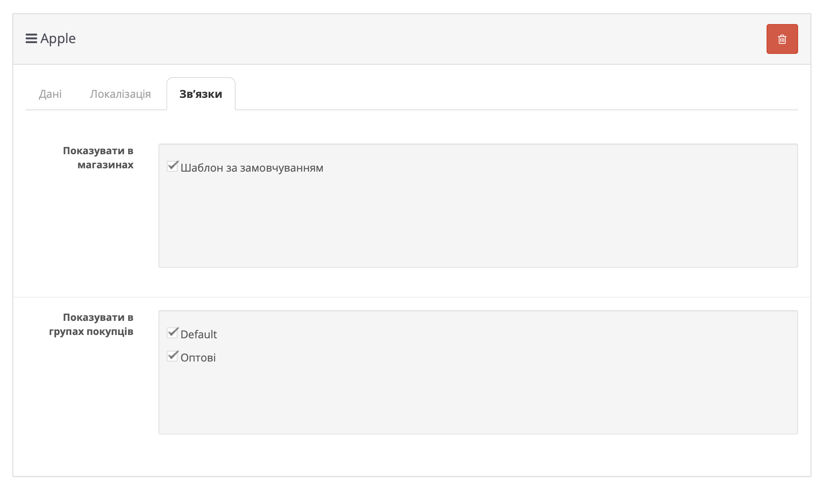Image resolution: width=823 pixels, height=490 pixels.
Task: Click the Шаблон за замовчуванням label text
Action: tap(252, 168)
